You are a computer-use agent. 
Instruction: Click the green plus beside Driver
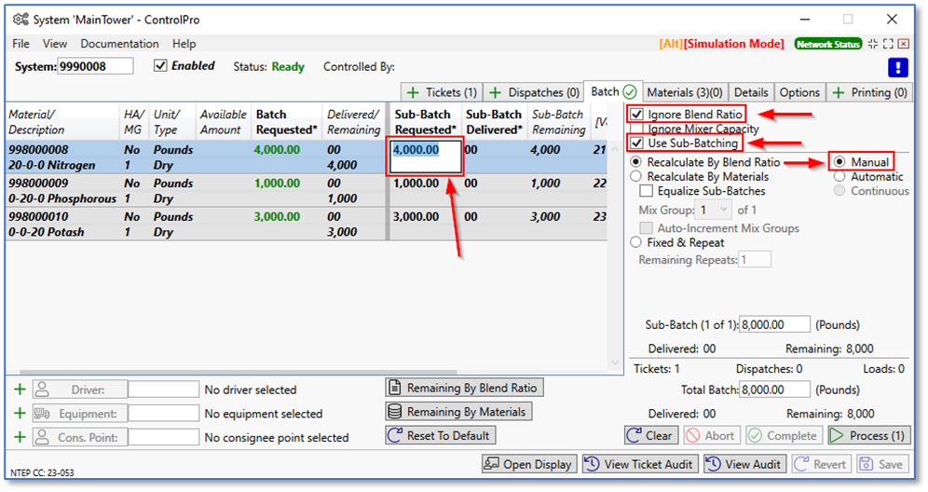tap(20, 389)
